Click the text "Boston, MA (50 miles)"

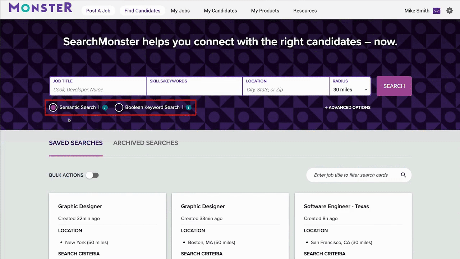[x=212, y=242]
